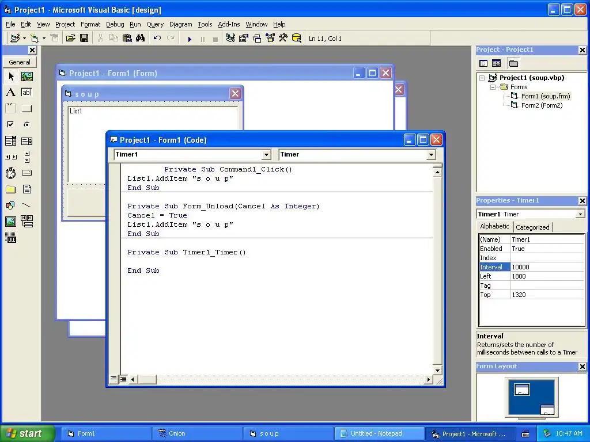Switch to Full Module View in the code window

pos(123,379)
